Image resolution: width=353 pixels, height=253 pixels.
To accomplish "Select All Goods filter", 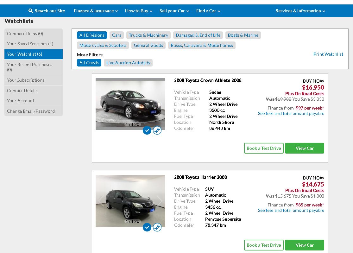I will (x=89, y=63).
